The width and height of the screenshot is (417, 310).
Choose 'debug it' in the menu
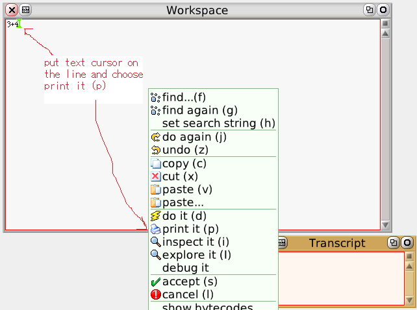[x=185, y=268]
